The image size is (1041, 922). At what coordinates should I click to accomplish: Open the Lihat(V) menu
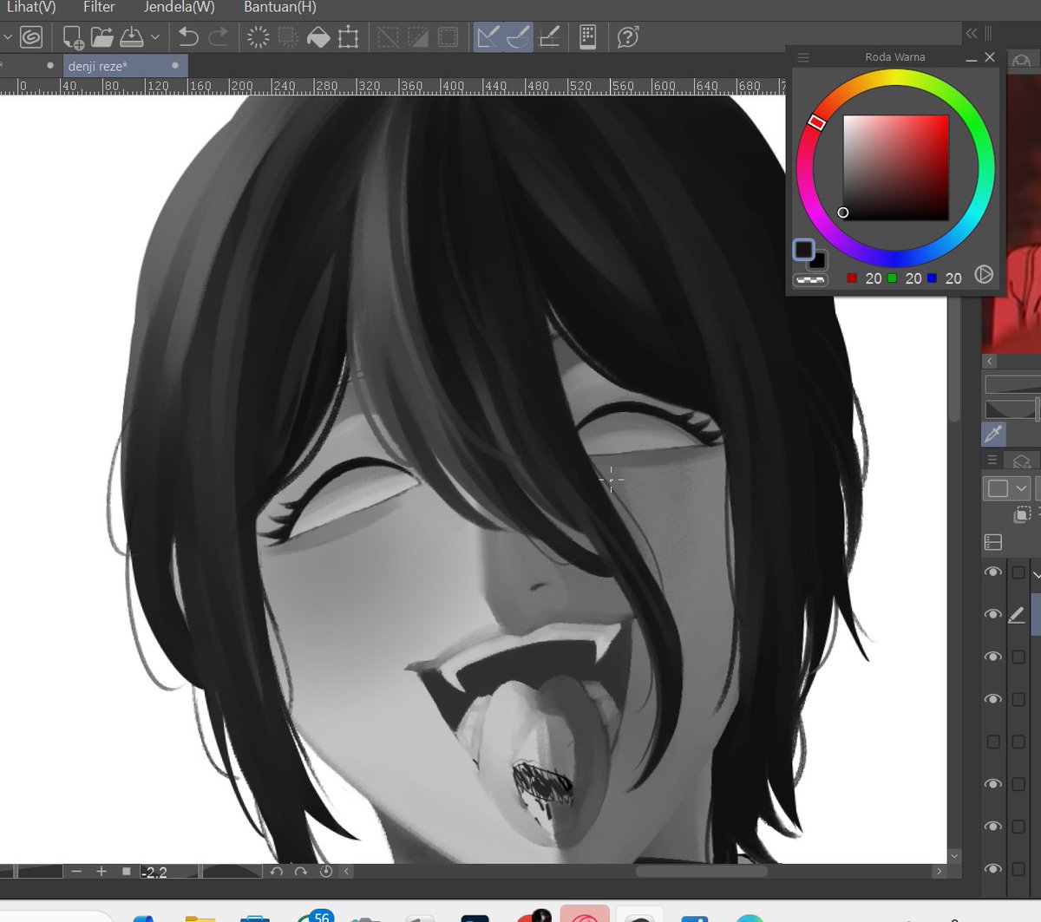31,7
